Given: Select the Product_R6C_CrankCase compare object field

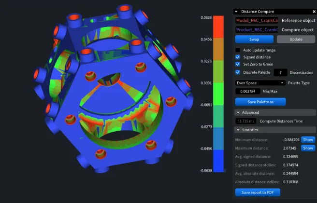Looking at the screenshot, I should [x=257, y=30].
